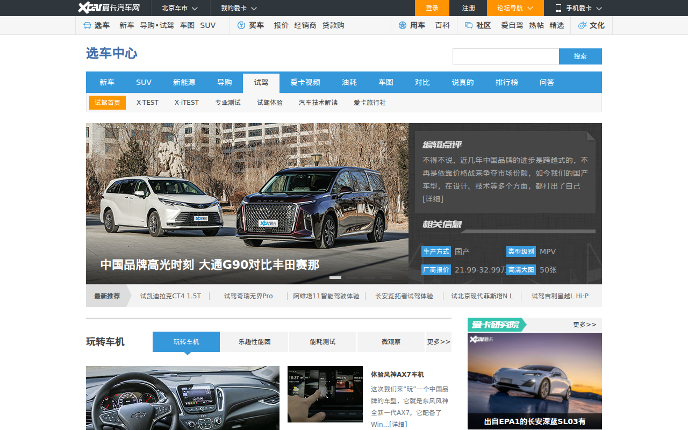Click the 登录 button
The width and height of the screenshot is (688, 430).
432,8
